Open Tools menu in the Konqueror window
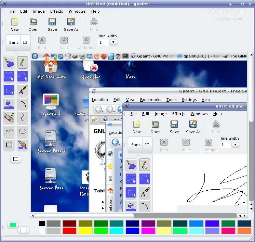255x242 pixels. point(171,100)
